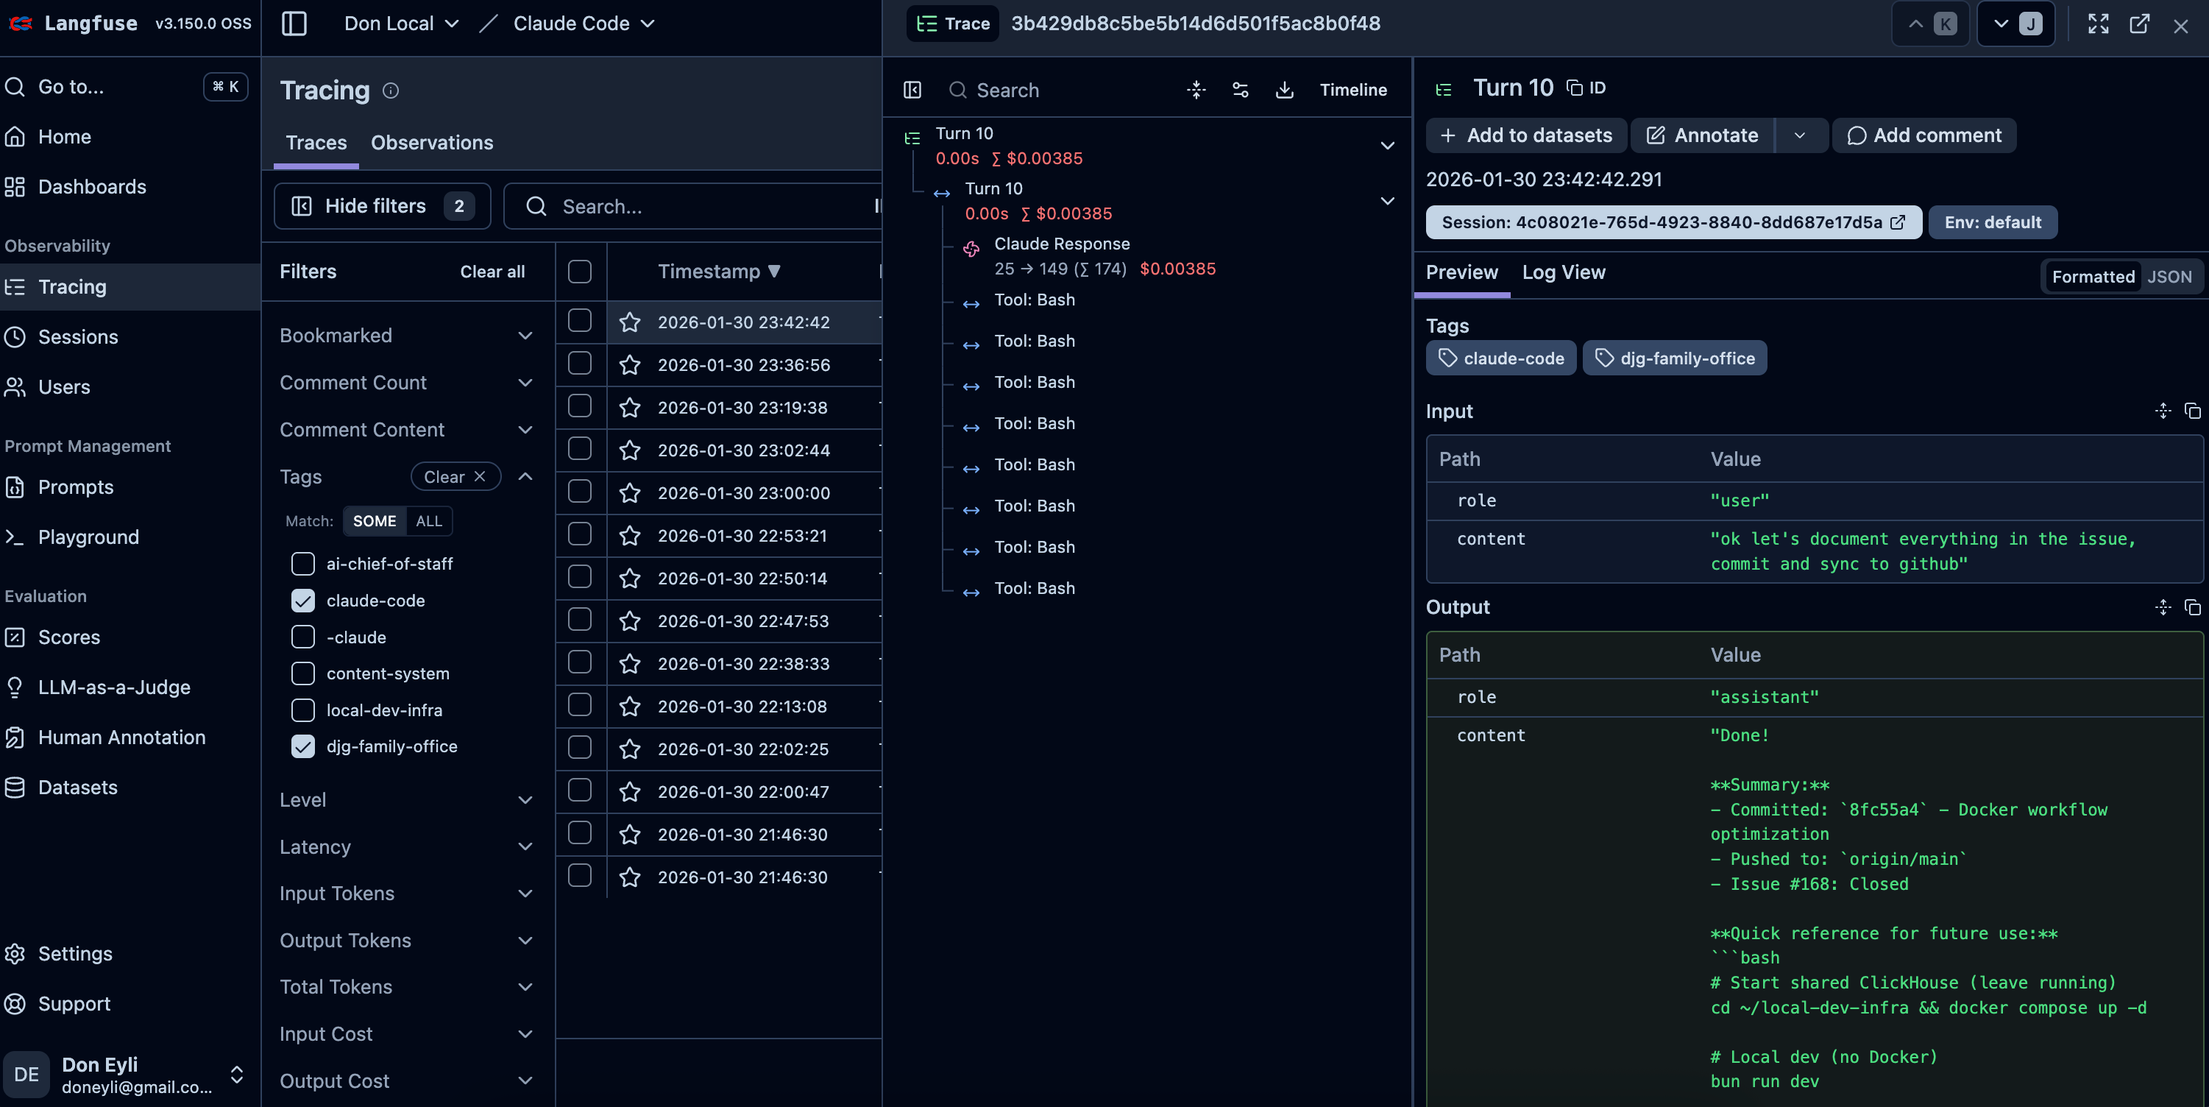Toggle the sidebar panel icon
The height and width of the screenshot is (1107, 2209).
[x=294, y=23]
